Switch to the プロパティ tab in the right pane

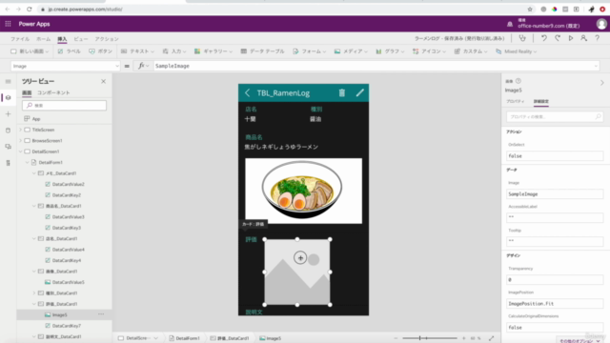515,101
